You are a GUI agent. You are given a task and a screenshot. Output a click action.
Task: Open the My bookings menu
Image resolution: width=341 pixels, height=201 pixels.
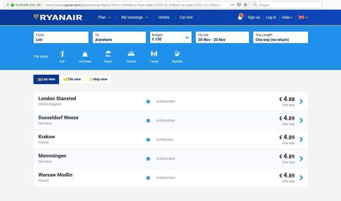(x=135, y=17)
